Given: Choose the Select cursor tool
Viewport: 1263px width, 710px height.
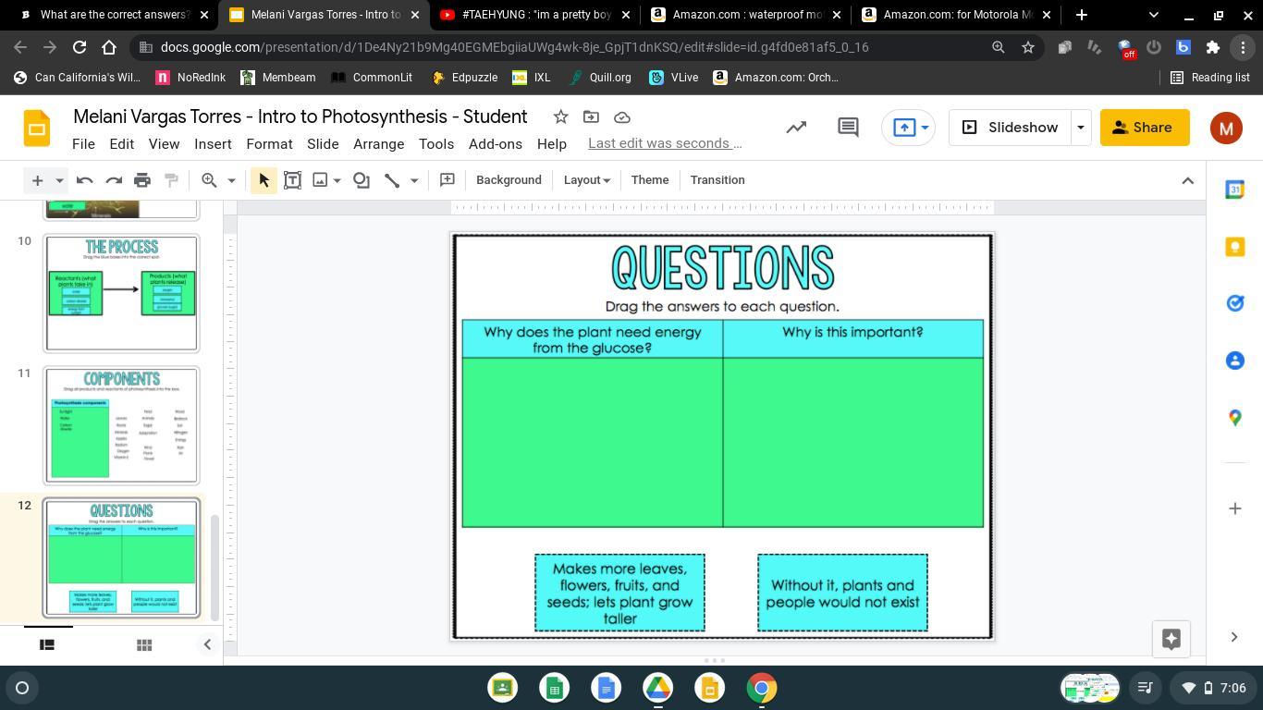Looking at the screenshot, I should 264,180.
